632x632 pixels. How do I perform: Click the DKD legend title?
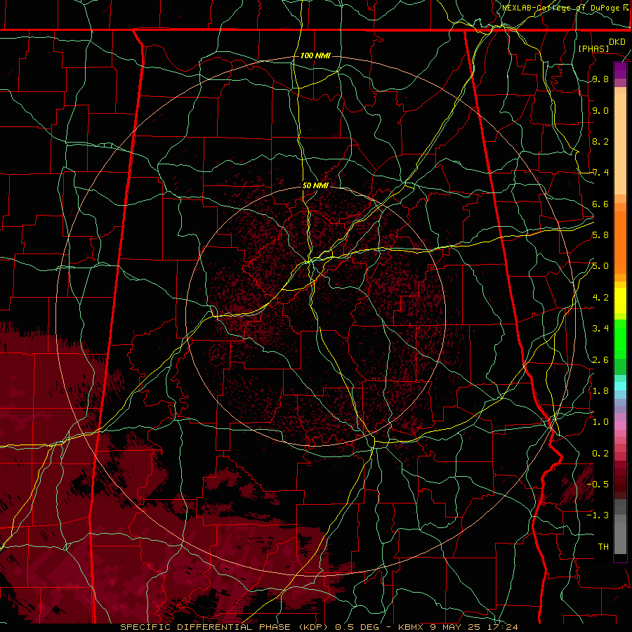617,42
